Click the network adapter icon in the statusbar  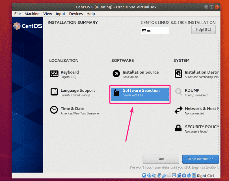[159, 175]
